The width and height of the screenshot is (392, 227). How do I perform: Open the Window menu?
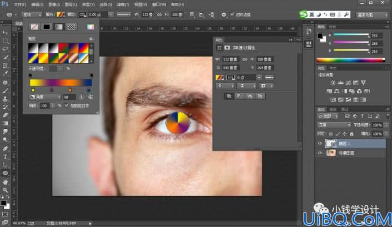[159, 4]
